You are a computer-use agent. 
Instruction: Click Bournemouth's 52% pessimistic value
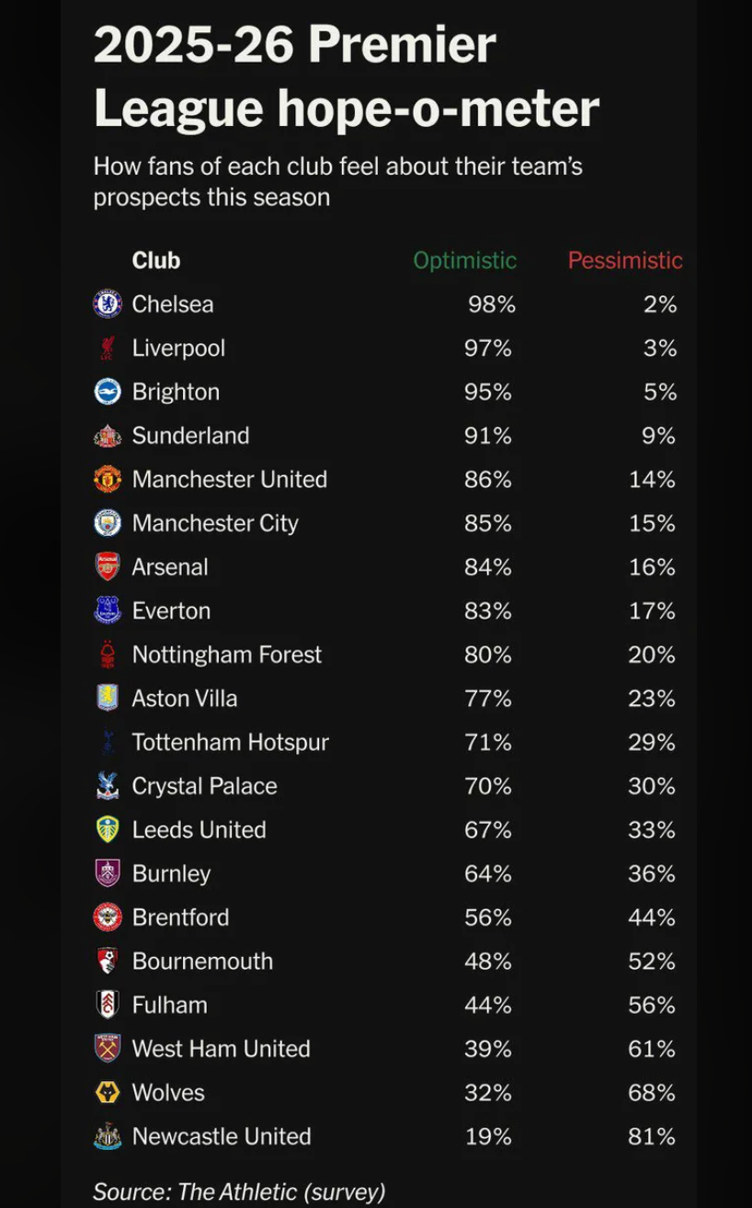tap(652, 961)
